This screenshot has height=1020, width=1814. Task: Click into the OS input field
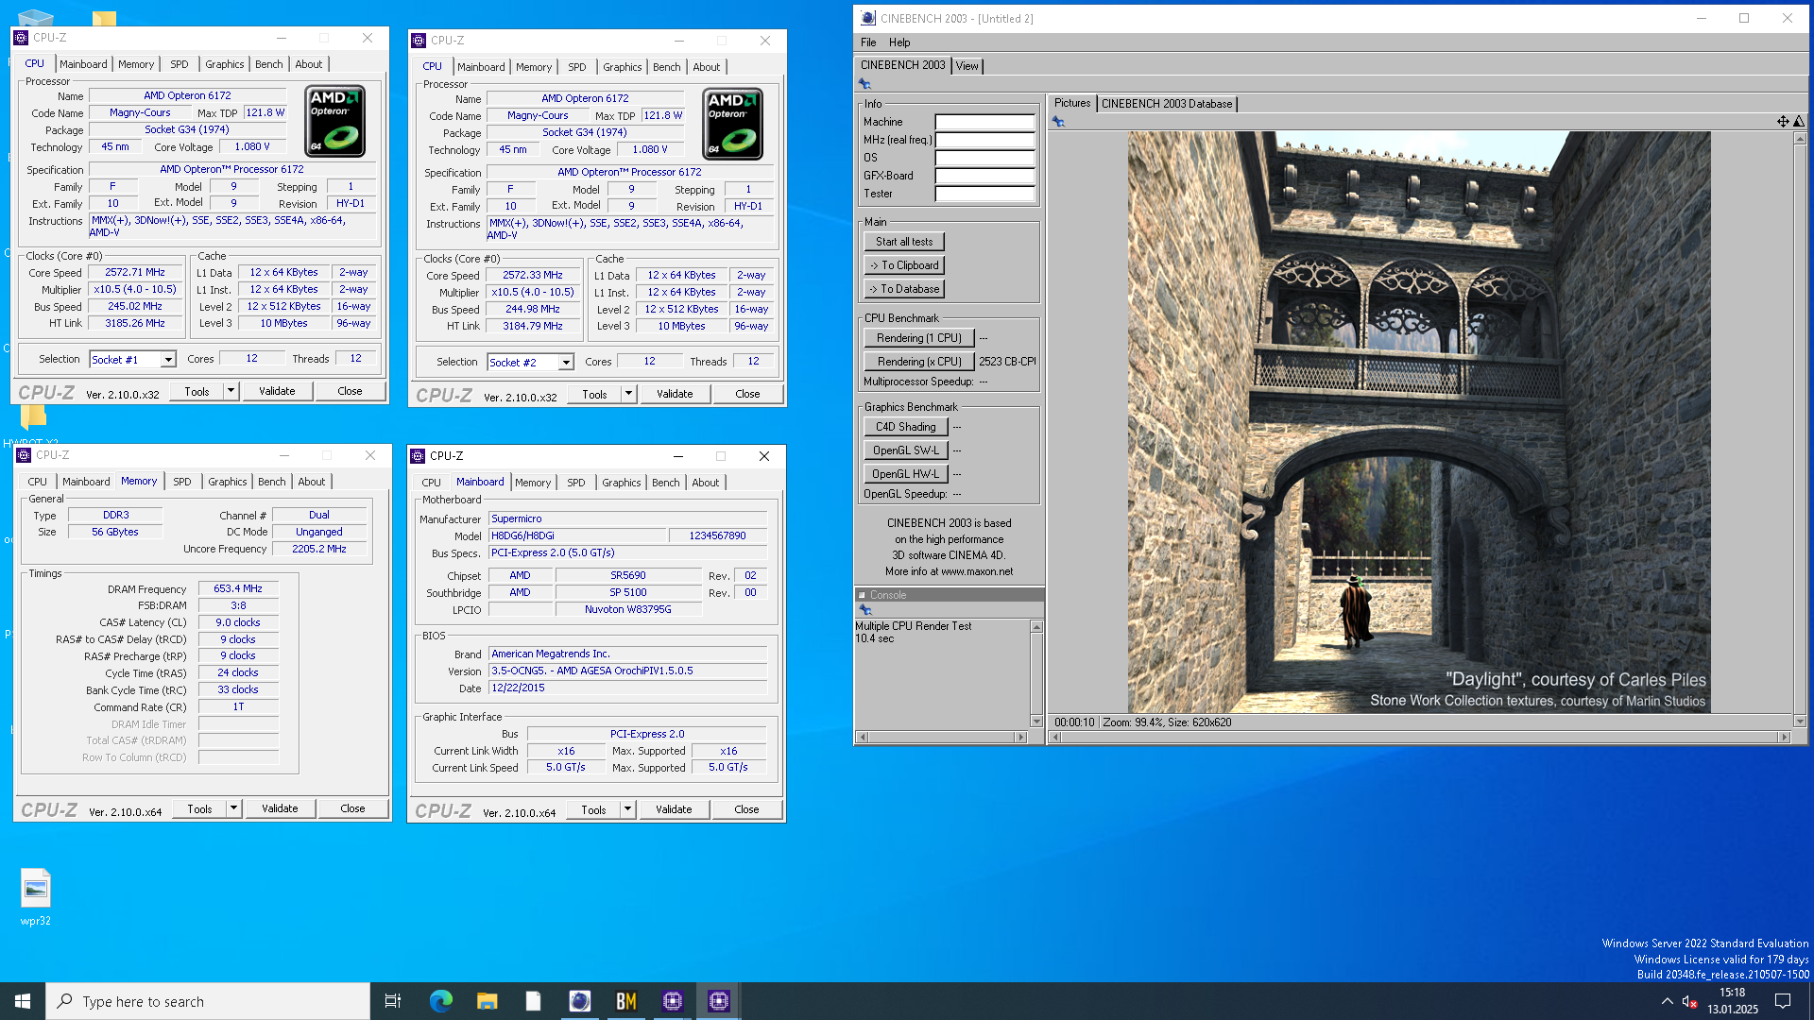point(984,158)
